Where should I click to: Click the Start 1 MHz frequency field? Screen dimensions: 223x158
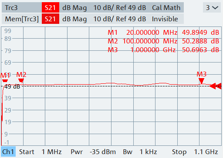(x=41, y=152)
